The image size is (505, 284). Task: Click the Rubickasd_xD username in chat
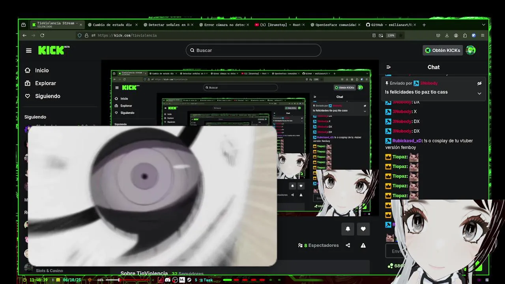click(407, 141)
